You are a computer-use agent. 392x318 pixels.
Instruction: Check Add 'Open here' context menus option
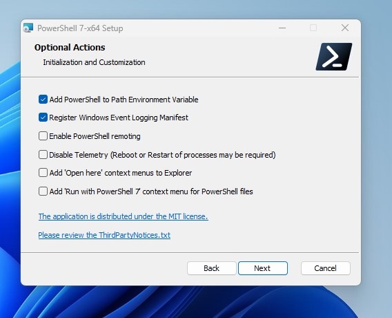point(43,173)
